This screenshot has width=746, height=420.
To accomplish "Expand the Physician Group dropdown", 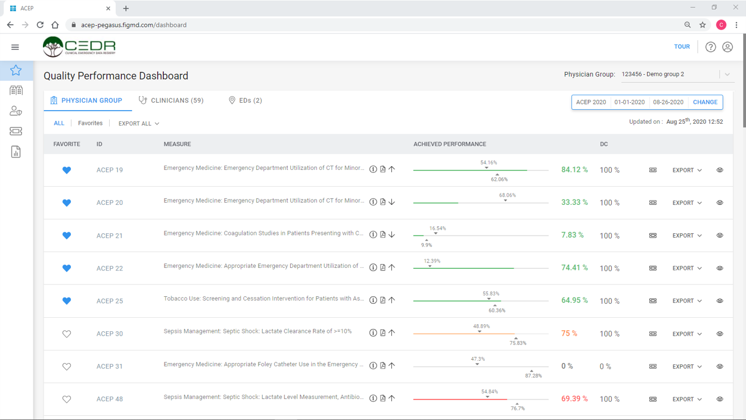I will click(727, 75).
